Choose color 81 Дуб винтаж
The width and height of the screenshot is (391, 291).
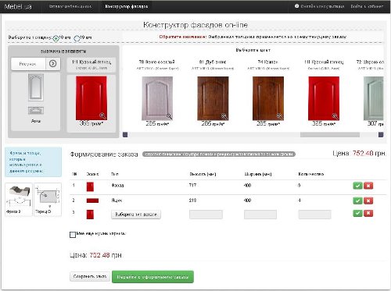tap(213, 98)
